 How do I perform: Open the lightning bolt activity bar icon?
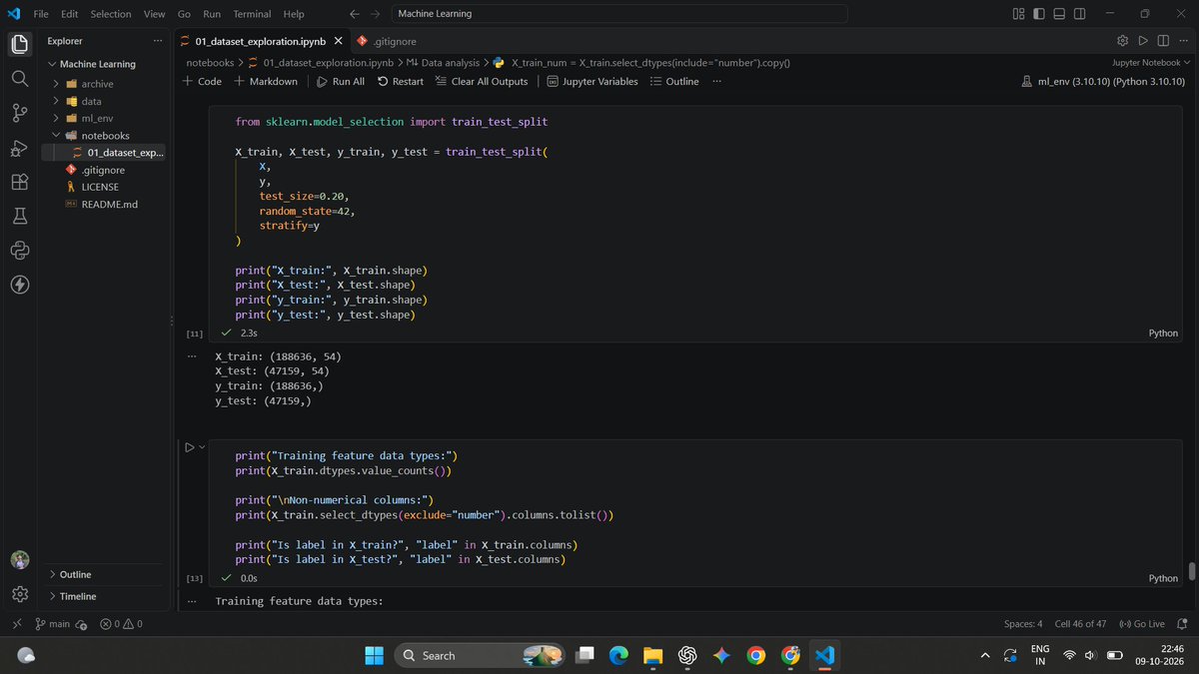click(19, 285)
